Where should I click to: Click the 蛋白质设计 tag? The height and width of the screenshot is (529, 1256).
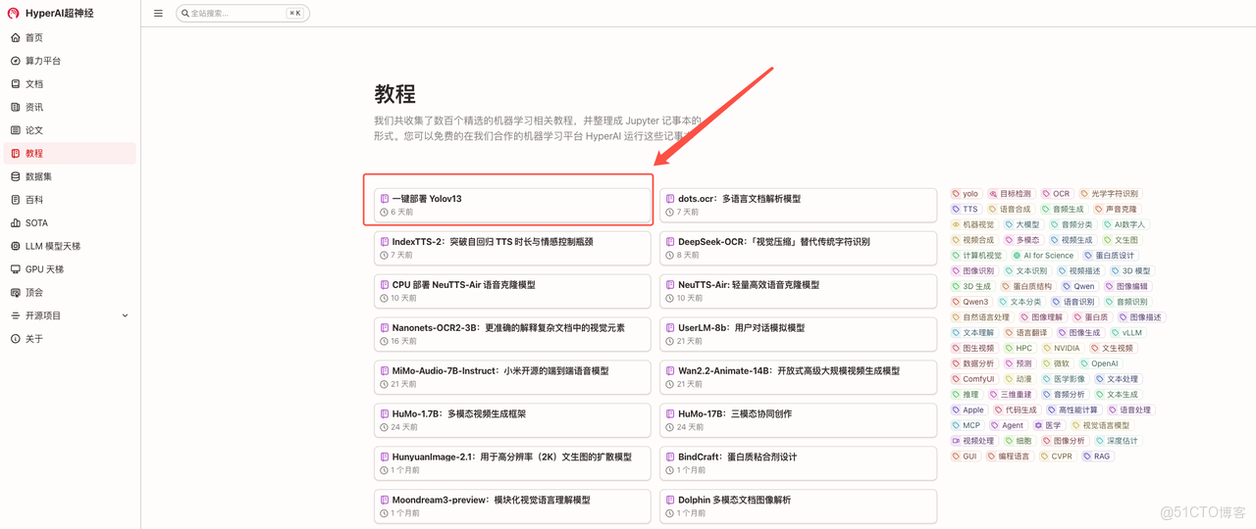1109,256
